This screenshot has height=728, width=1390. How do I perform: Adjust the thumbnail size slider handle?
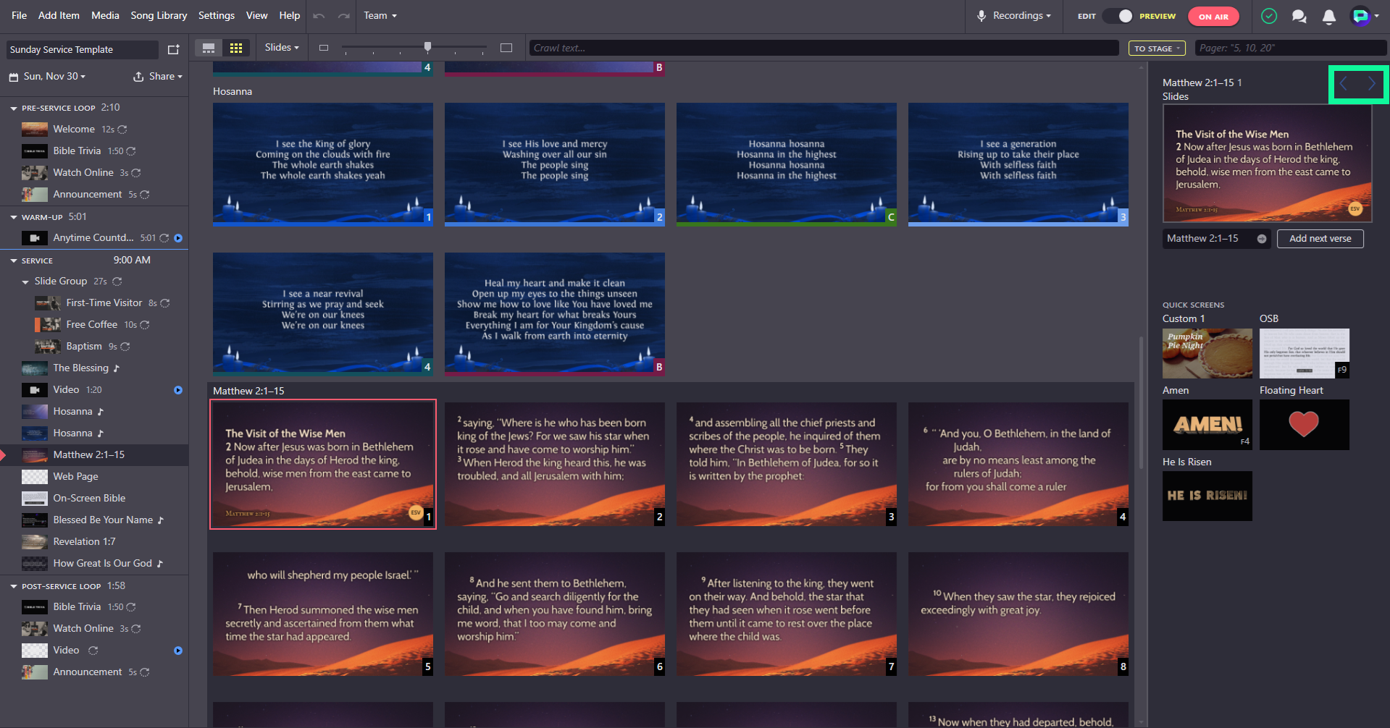point(427,47)
